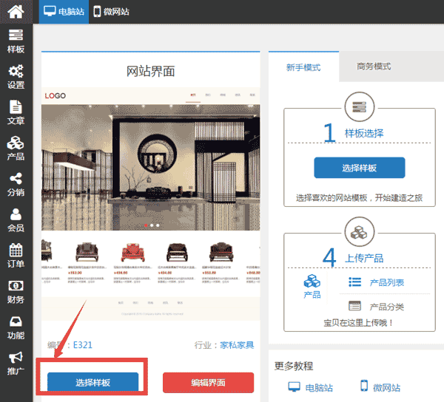Click 上传产品 step title
Screen dimensions: 444x402
coord(364,258)
